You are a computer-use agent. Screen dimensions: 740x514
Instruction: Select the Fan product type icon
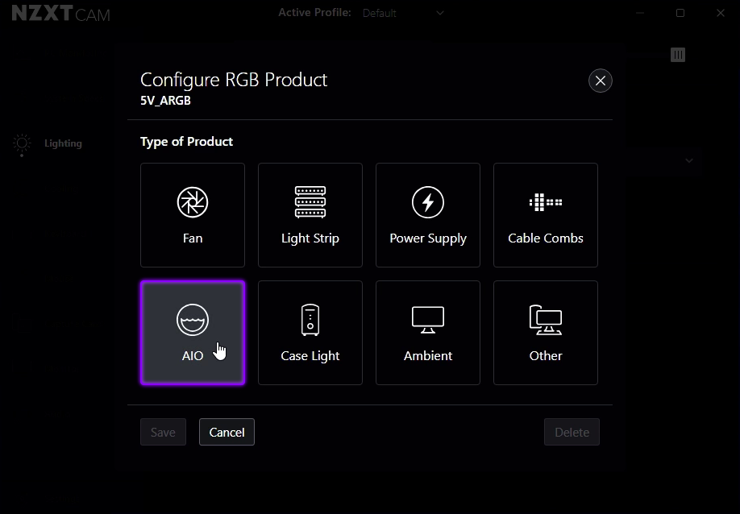click(x=192, y=202)
